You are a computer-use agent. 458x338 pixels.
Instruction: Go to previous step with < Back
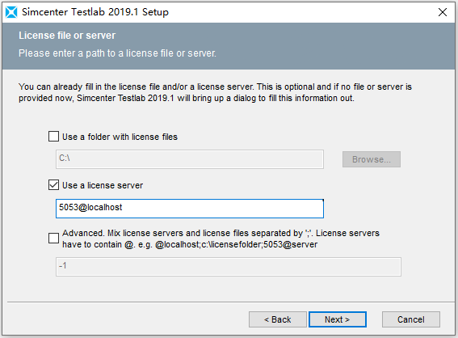tap(278, 319)
